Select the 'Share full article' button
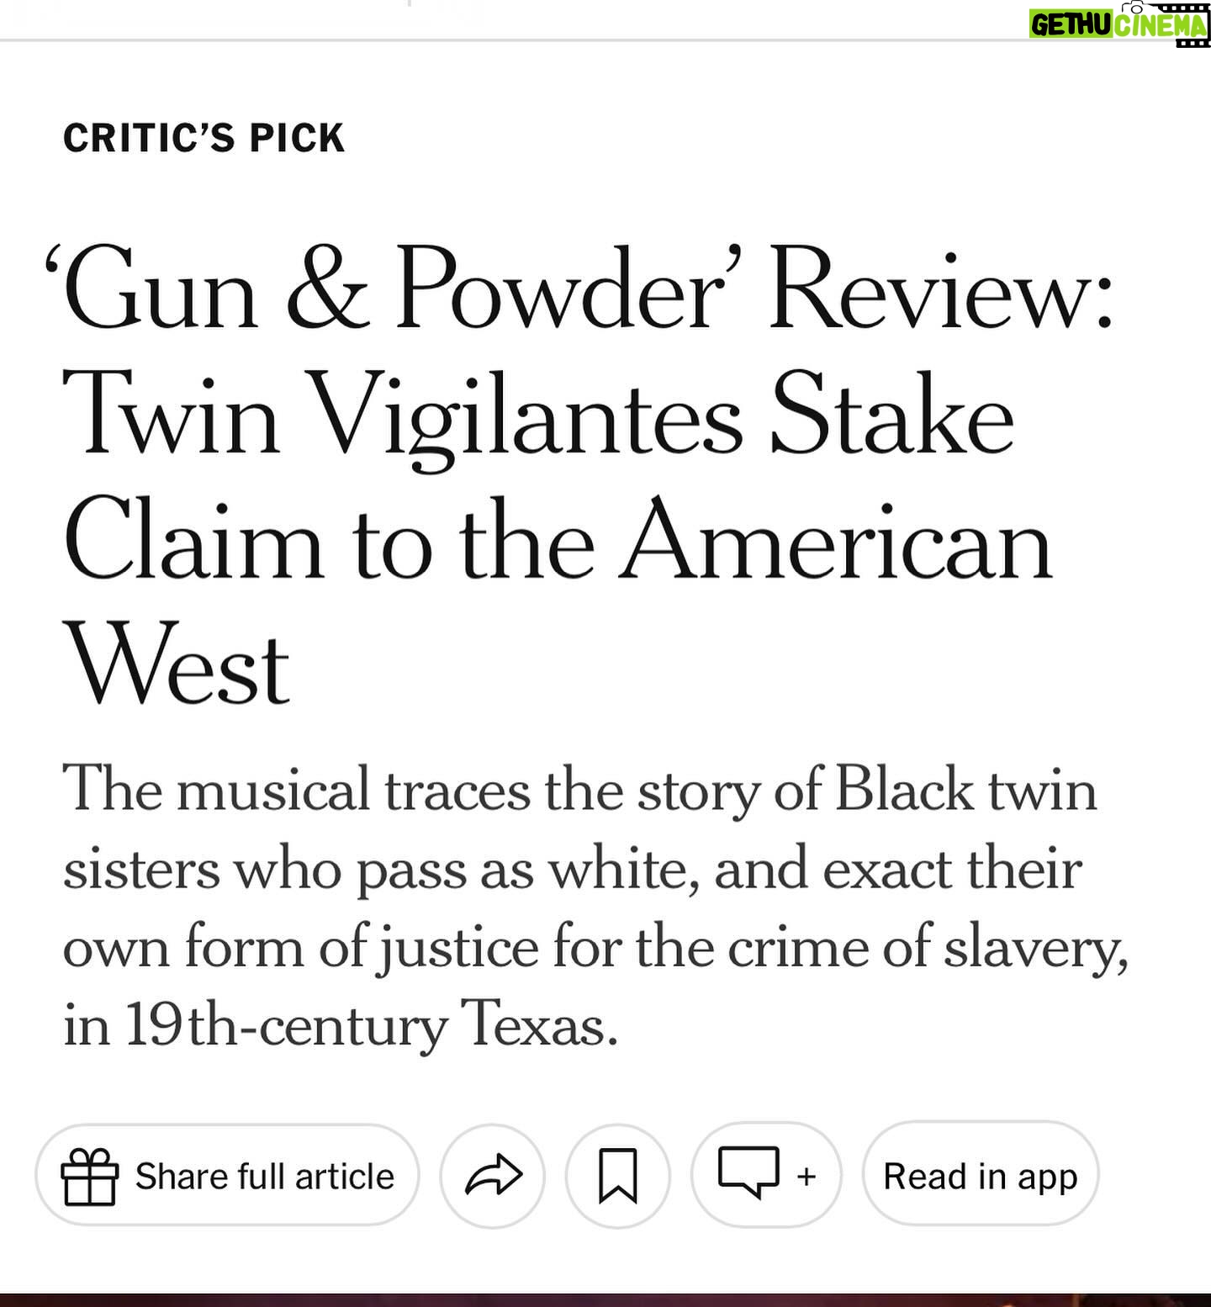Screen dimensions: 1211x1307 click(227, 1175)
